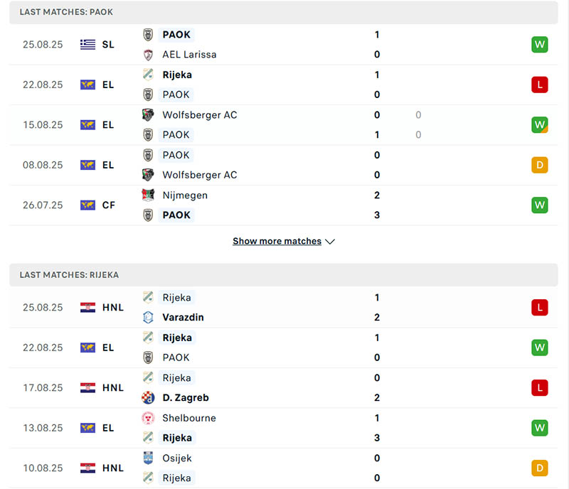Click the D. Zagreb team crest icon
The width and height of the screenshot is (569, 489).
pyautogui.click(x=148, y=398)
